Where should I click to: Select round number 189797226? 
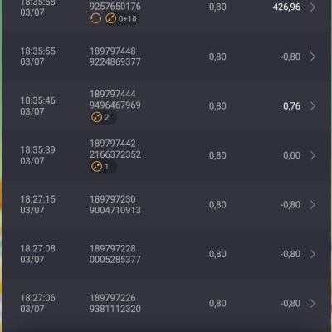pos(113,298)
